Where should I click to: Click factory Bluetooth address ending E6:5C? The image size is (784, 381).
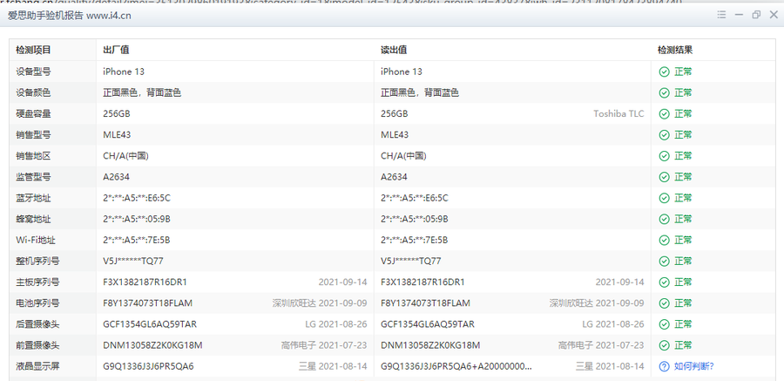(x=137, y=198)
